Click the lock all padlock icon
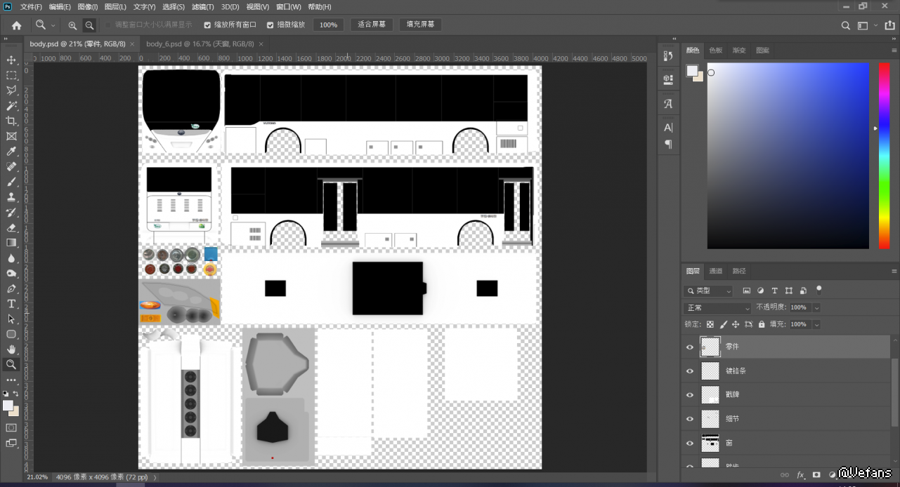The width and height of the screenshot is (900, 487). click(x=762, y=325)
